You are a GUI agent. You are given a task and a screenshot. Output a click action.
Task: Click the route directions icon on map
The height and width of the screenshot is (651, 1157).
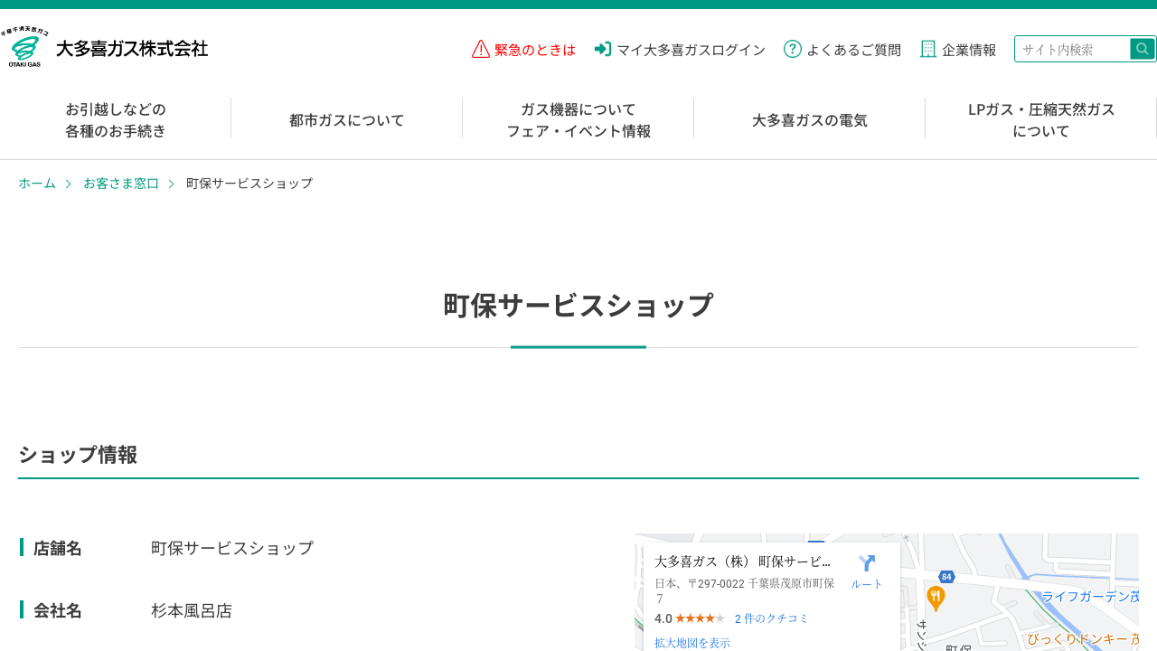click(x=867, y=564)
